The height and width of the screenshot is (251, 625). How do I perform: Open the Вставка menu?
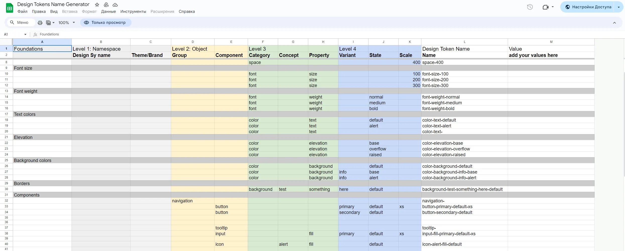[70, 12]
